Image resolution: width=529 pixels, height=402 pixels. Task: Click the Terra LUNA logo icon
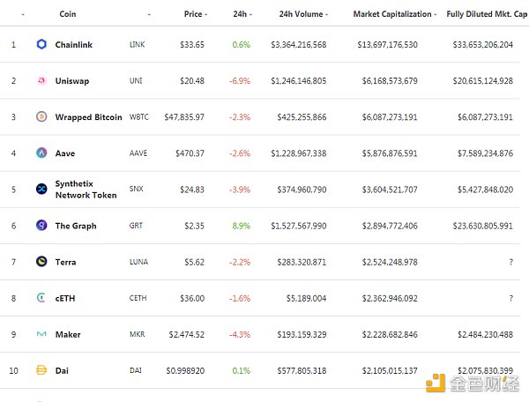click(x=41, y=262)
